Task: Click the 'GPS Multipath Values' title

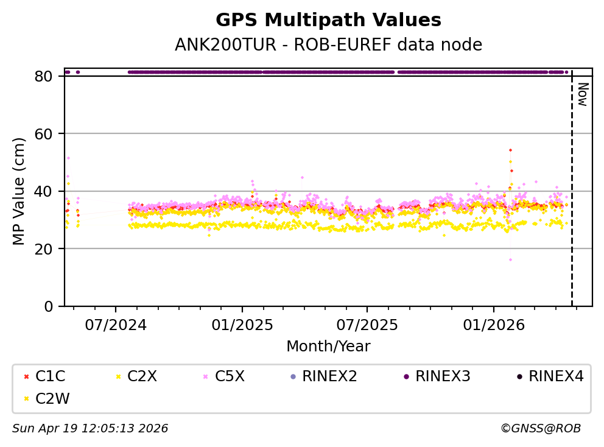Action: click(x=328, y=20)
